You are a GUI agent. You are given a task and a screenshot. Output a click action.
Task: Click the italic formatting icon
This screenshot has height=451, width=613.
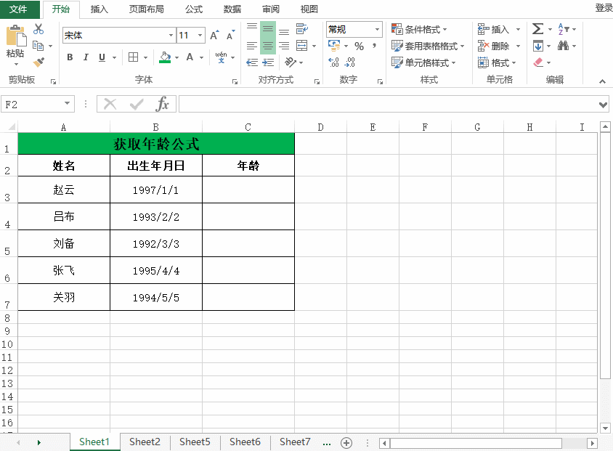coord(86,57)
